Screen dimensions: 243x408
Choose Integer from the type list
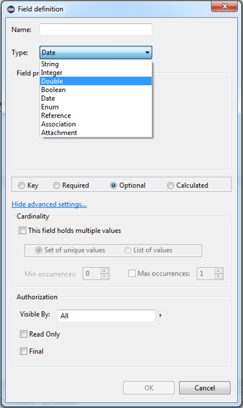(96, 73)
